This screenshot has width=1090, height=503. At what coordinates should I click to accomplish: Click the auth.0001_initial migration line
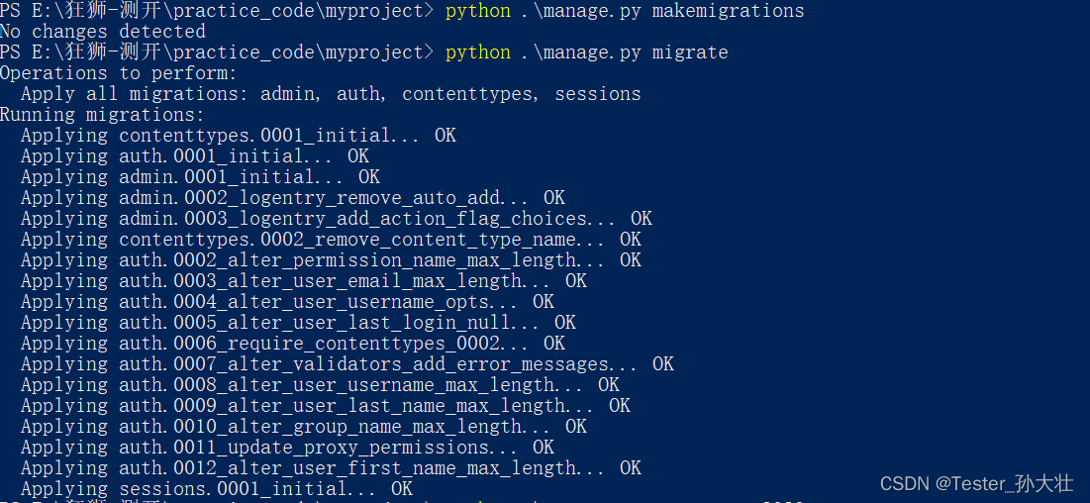point(195,155)
